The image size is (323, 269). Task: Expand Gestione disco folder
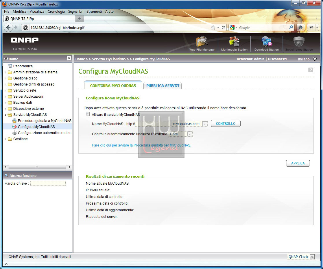tap(5, 78)
